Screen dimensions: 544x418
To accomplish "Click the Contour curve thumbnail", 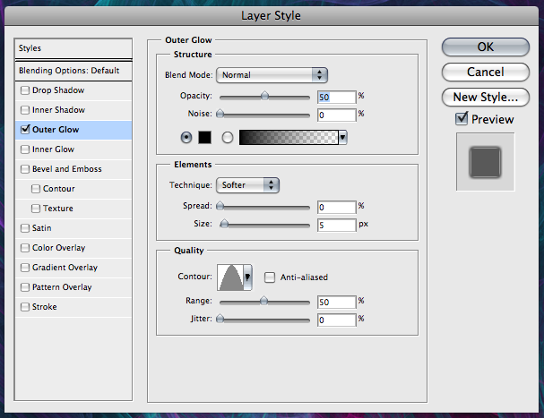I will [x=230, y=277].
